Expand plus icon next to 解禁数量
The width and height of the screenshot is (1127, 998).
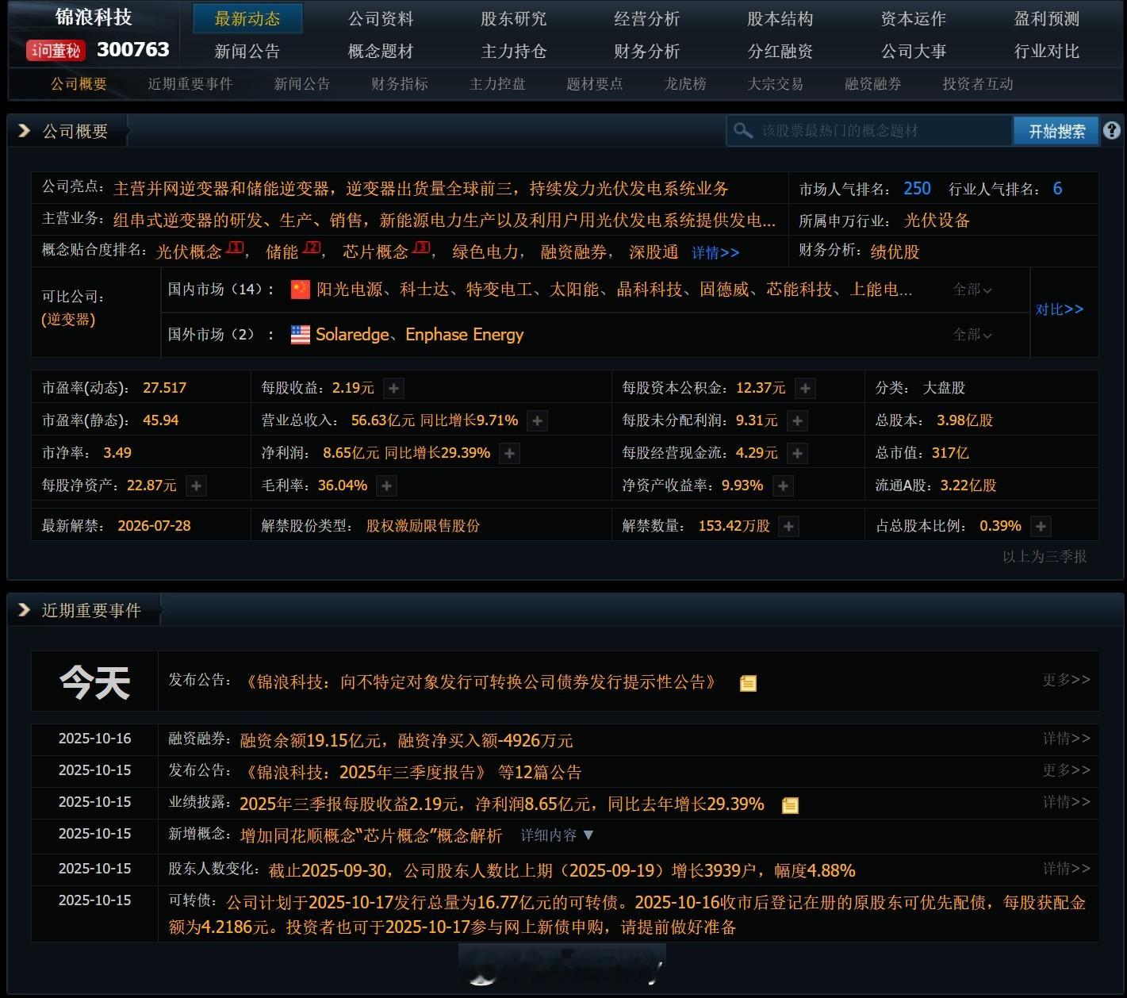point(789,526)
